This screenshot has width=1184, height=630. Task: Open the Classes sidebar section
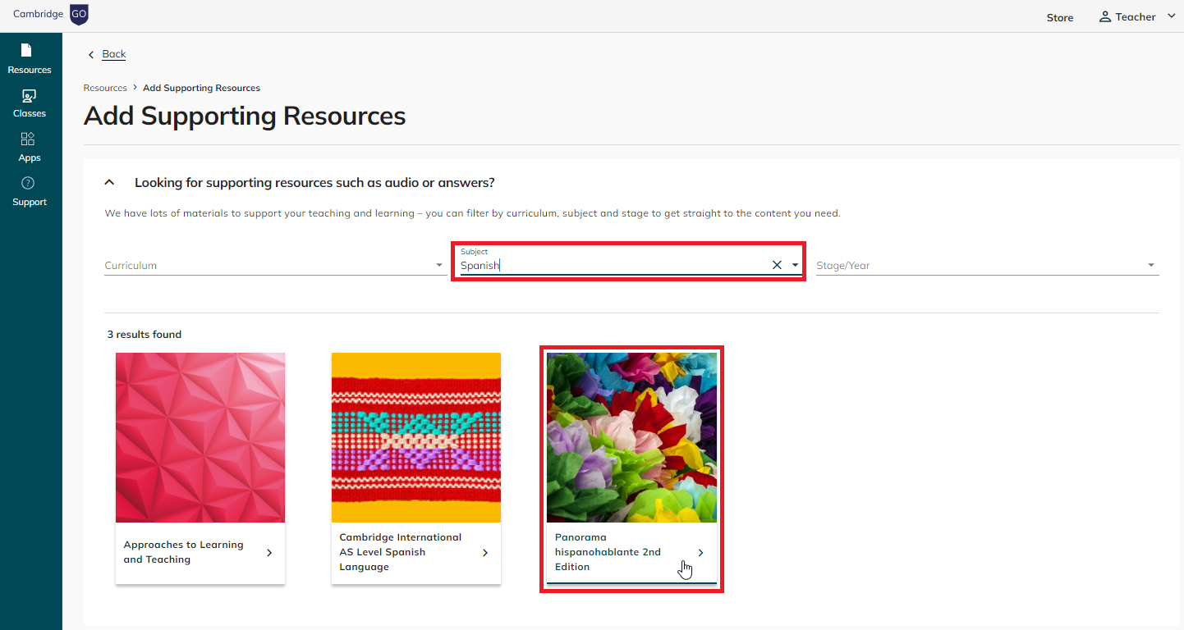click(30, 103)
